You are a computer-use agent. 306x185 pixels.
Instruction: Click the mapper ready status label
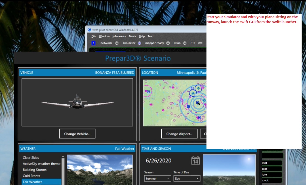(x=155, y=43)
